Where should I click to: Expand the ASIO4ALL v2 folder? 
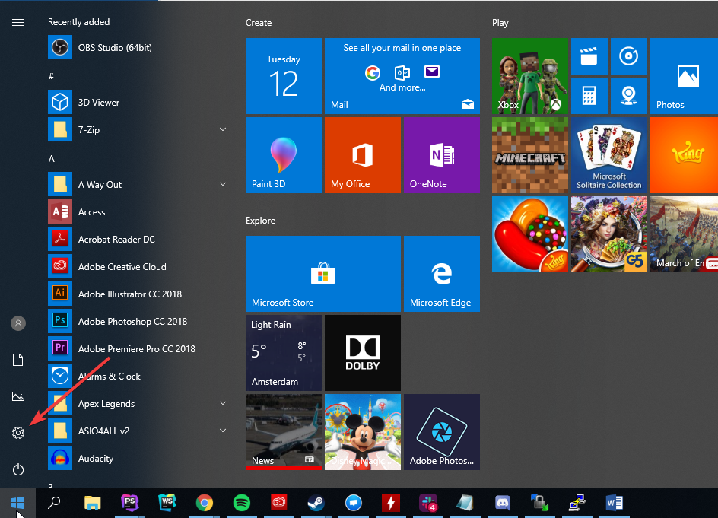(x=223, y=431)
